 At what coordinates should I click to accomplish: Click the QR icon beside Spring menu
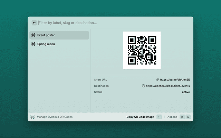(33, 44)
